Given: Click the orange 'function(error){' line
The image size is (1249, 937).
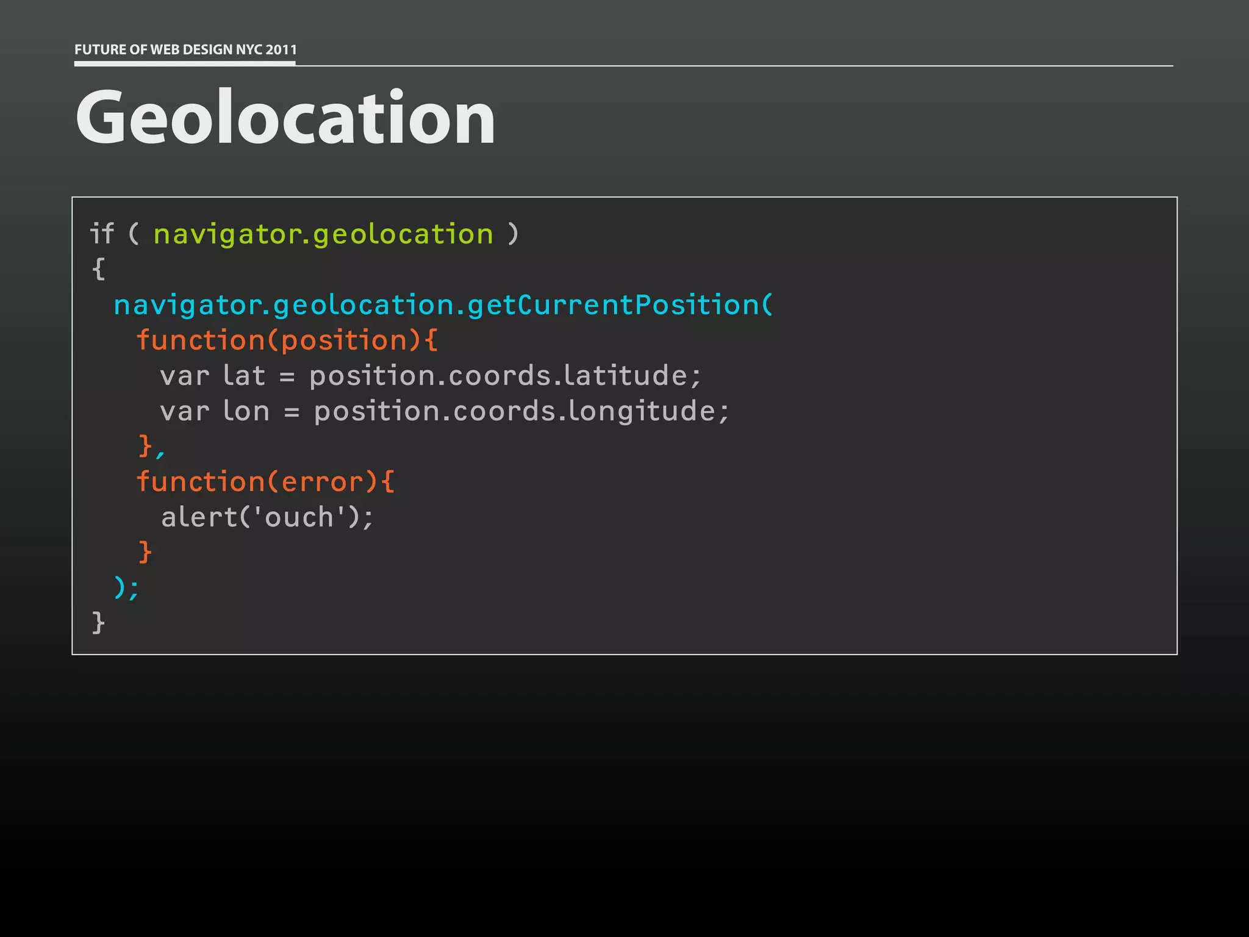Looking at the screenshot, I should (x=265, y=482).
